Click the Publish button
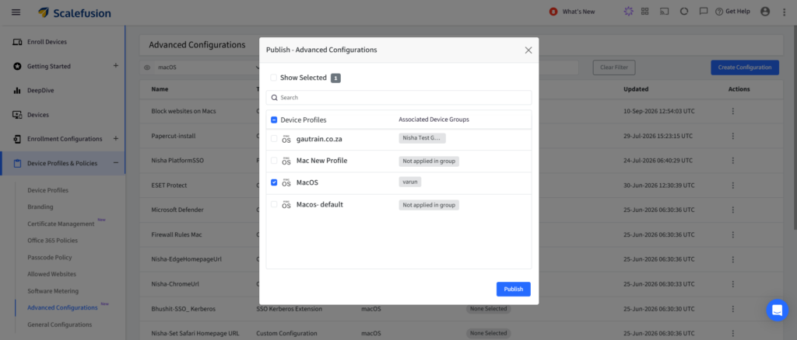 coord(514,289)
